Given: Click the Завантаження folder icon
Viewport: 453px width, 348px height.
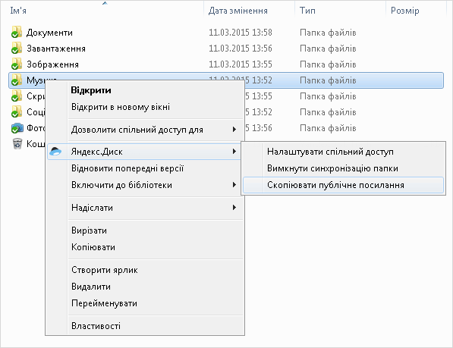Looking at the screenshot, I should 17,49.
